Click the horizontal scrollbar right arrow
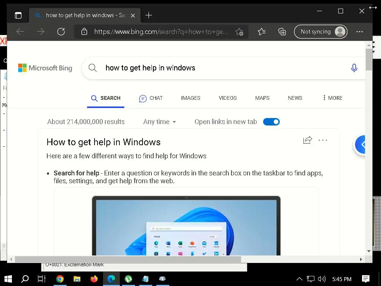This screenshot has width=381, height=286. tap(361, 259)
